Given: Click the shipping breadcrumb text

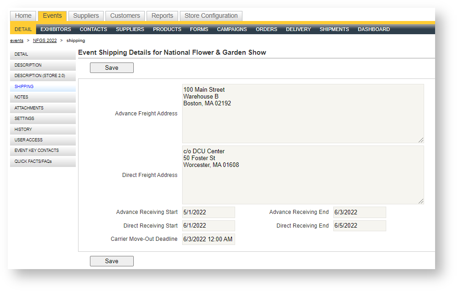Looking at the screenshot, I should [x=76, y=41].
